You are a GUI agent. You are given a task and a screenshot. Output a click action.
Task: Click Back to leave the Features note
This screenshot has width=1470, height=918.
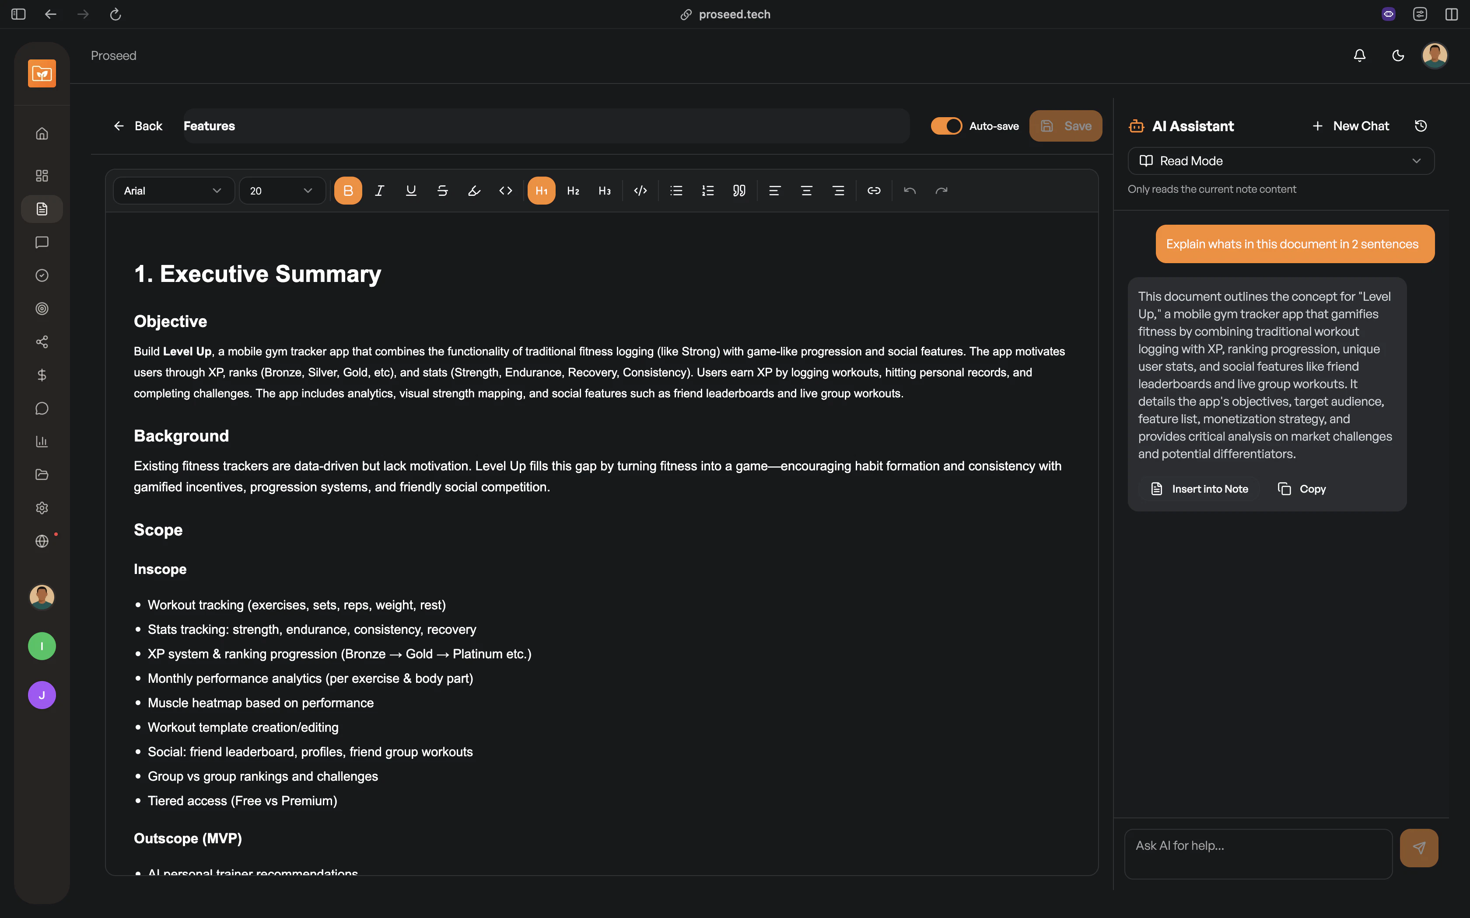pos(137,126)
